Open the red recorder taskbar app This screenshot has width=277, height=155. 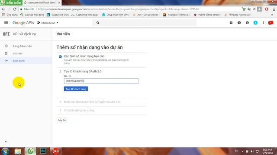(55, 151)
